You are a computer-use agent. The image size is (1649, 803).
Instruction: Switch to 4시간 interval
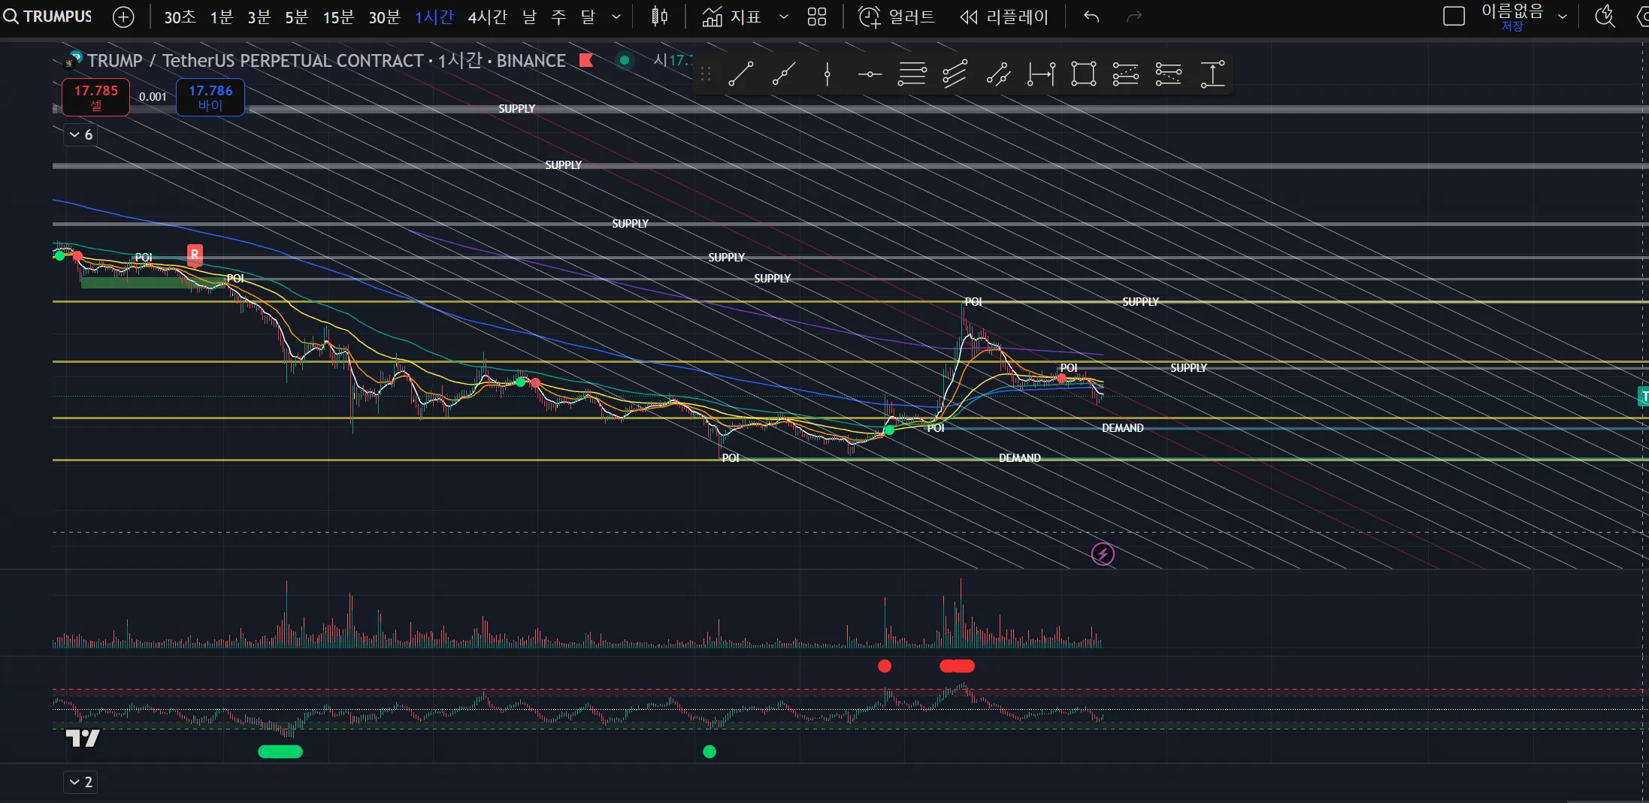click(487, 17)
